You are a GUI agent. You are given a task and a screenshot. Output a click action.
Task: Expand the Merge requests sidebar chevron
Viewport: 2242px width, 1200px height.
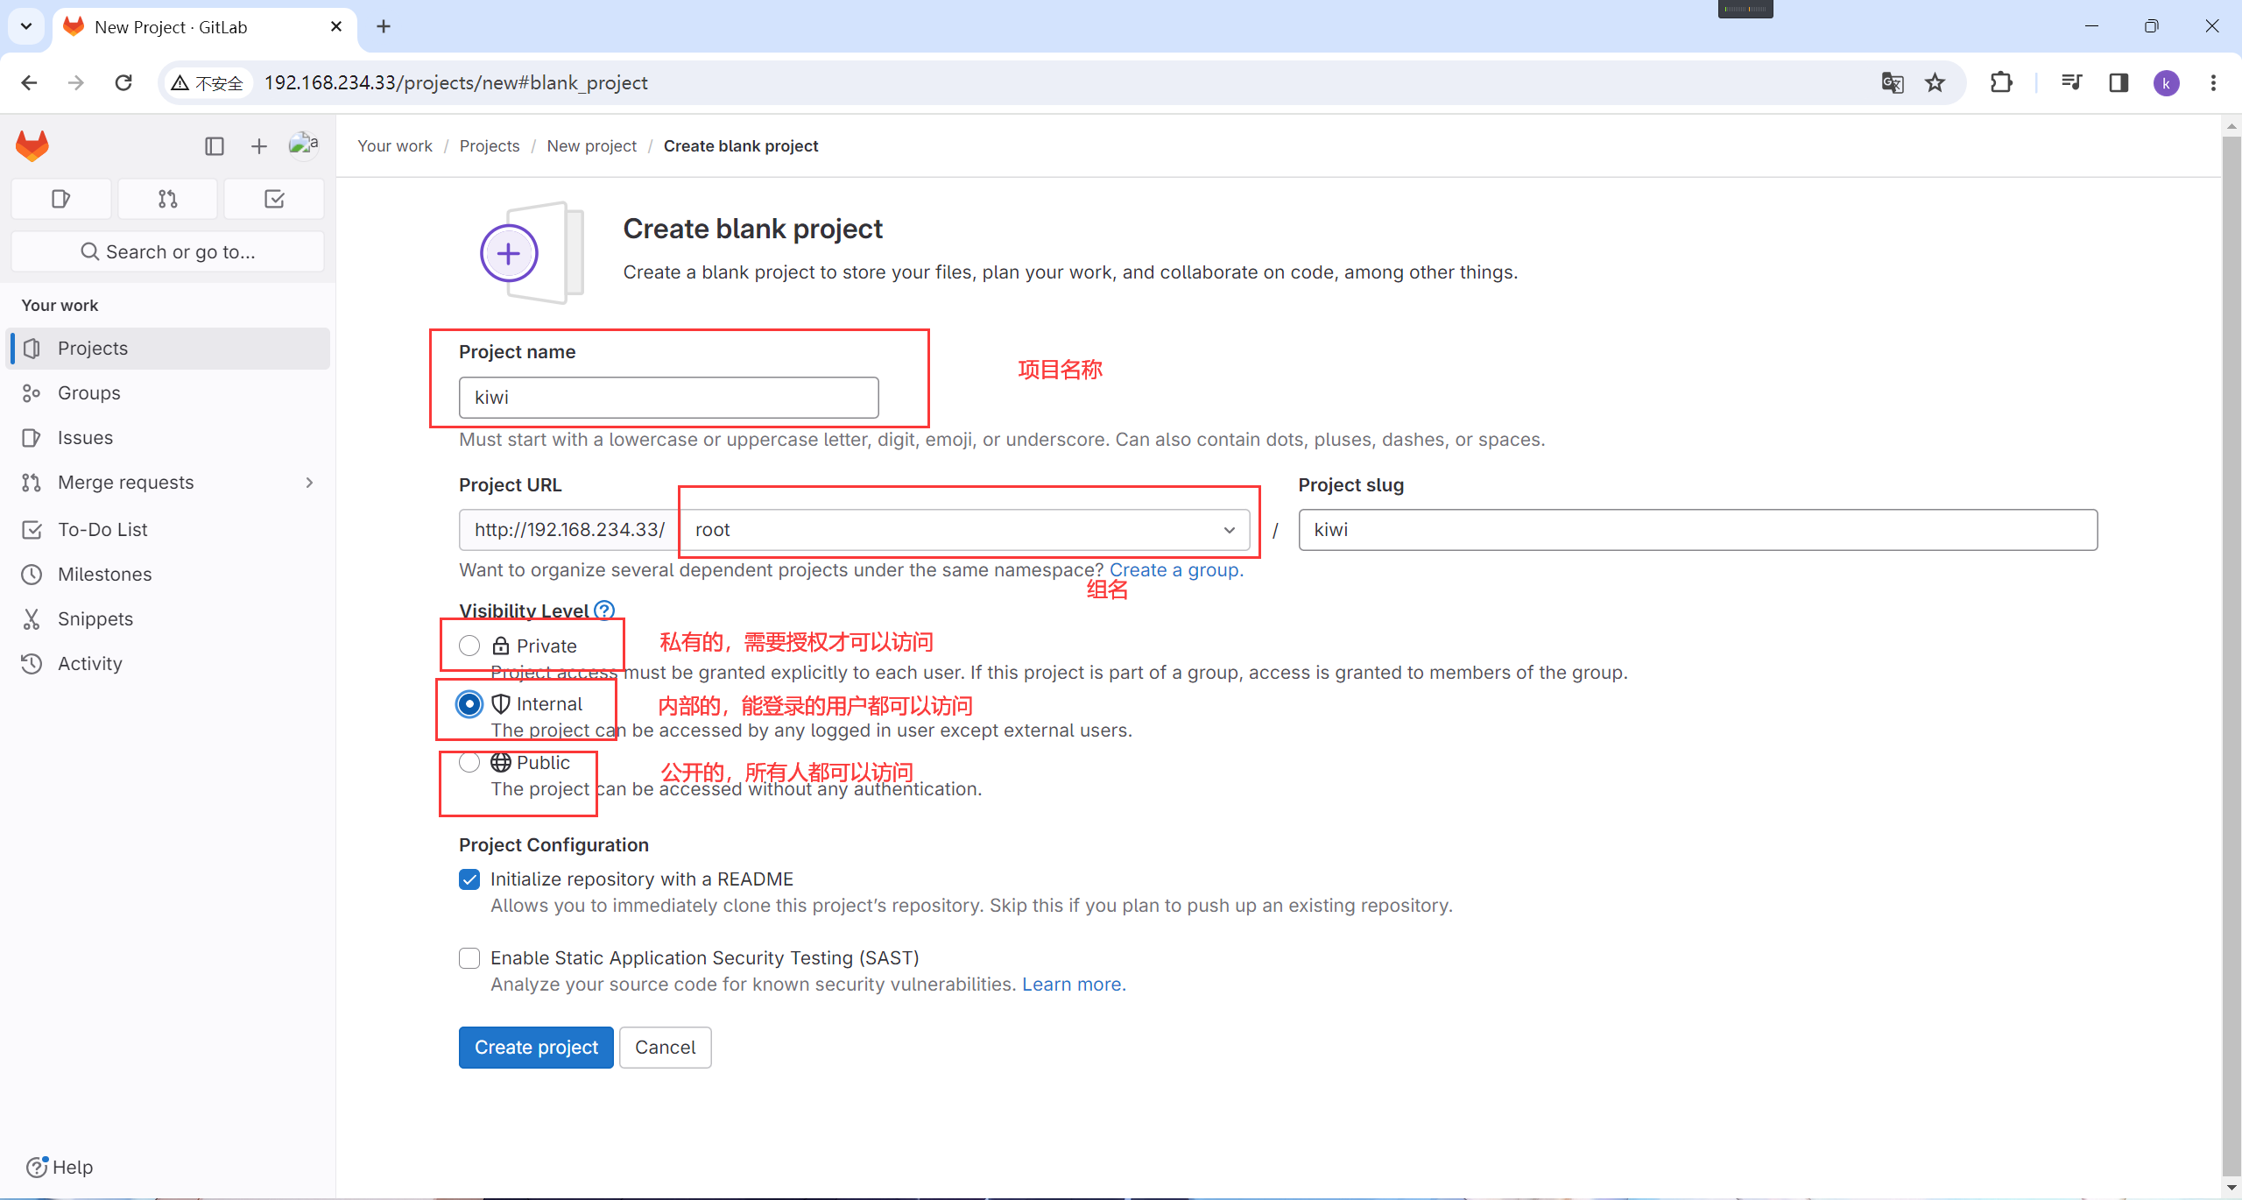coord(309,483)
